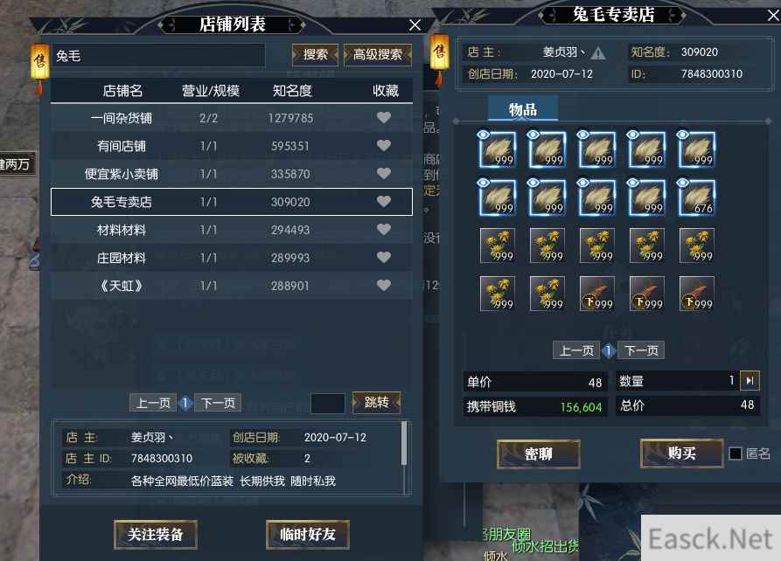Click the heart icon for 兔毛专卖店 row
Screen dimensions: 781x561
tap(384, 201)
